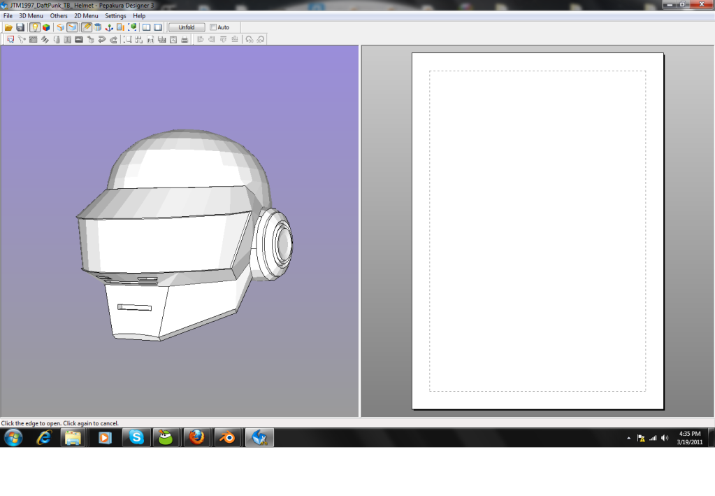This screenshot has height=496, width=715.
Task: Click the Help menu item
Action: tap(139, 15)
